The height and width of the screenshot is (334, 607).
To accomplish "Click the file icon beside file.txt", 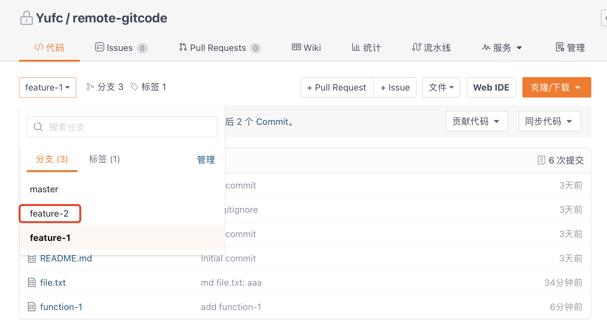I will click(x=32, y=282).
